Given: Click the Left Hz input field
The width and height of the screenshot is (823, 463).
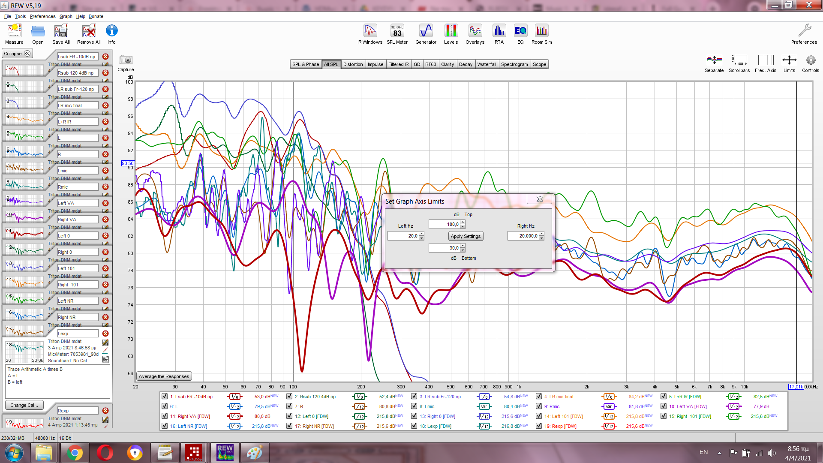Looking at the screenshot, I should tap(403, 236).
